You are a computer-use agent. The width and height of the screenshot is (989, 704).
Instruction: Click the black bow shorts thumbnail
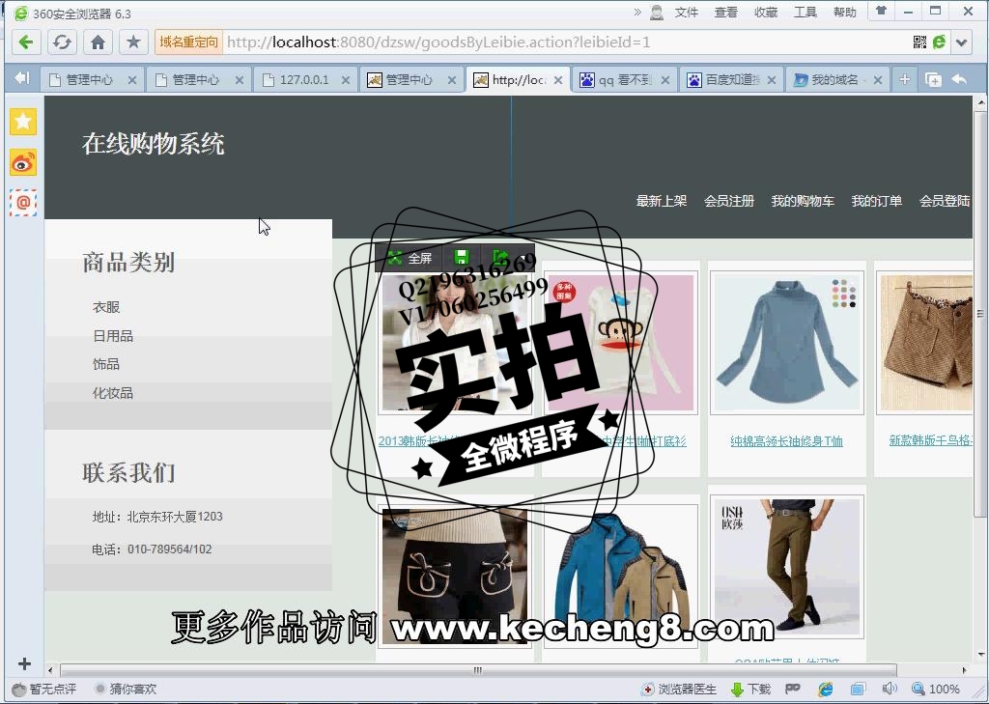point(455,576)
